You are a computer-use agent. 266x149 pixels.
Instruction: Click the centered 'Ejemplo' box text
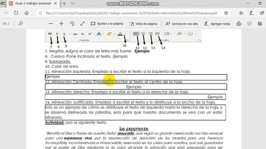point(134,87)
